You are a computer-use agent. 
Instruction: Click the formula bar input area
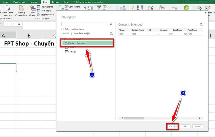39,26
